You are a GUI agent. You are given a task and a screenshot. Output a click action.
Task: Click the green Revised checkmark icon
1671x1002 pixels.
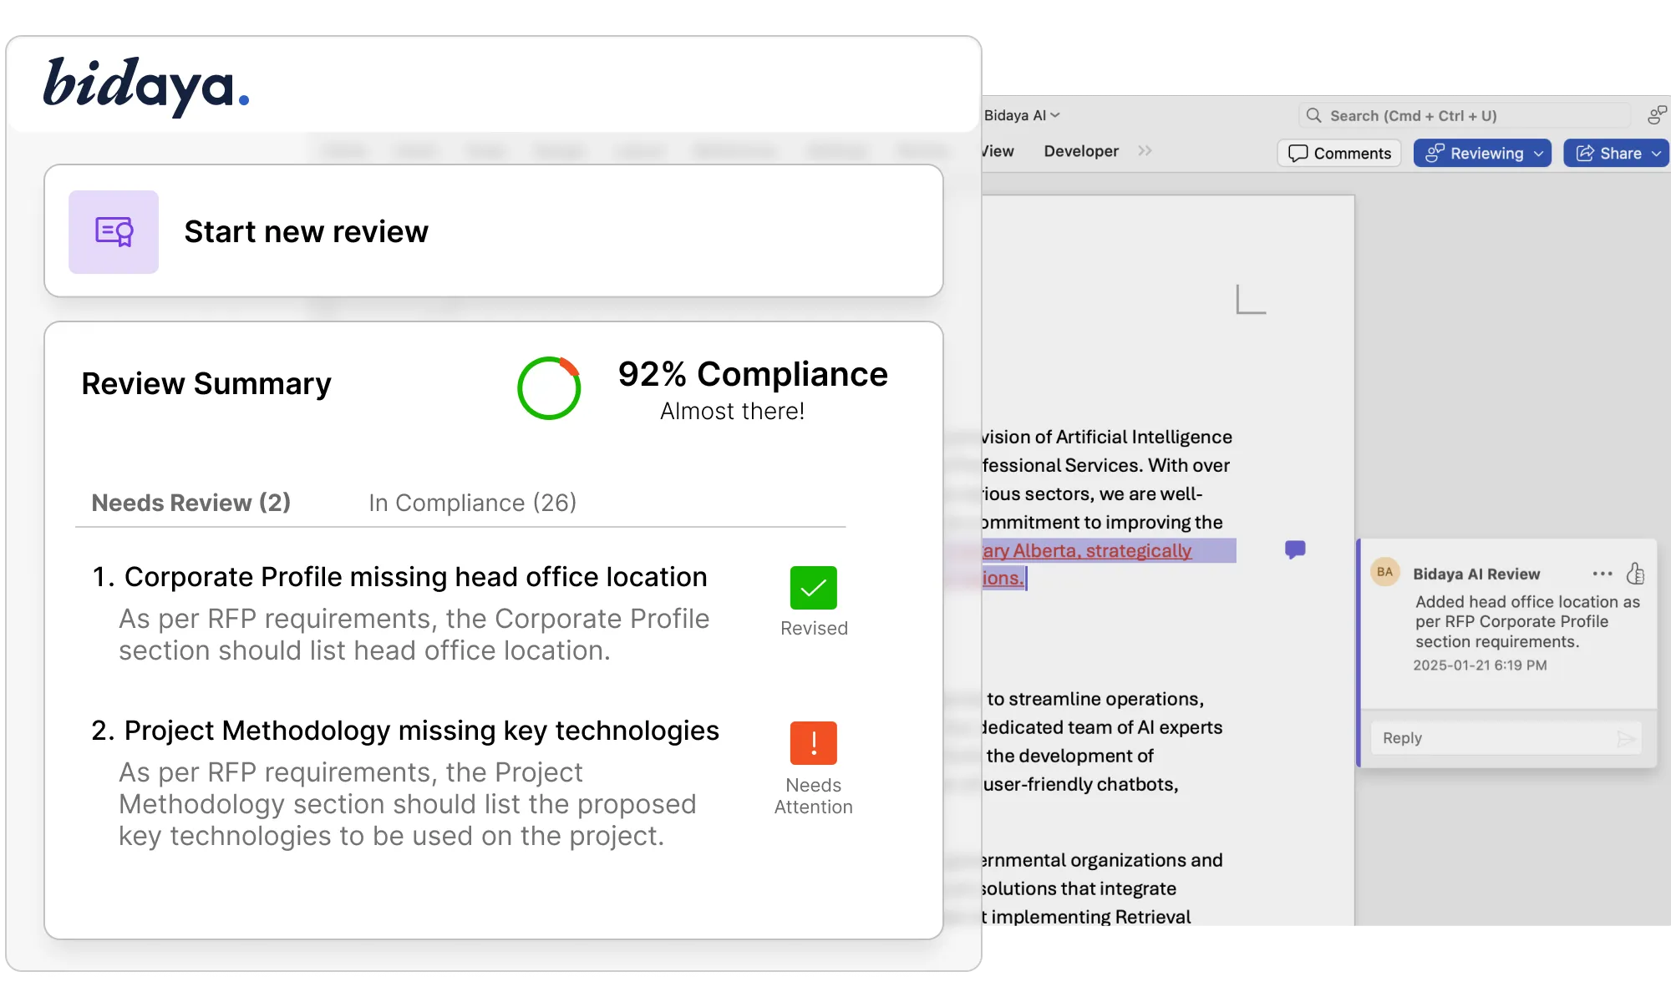click(813, 588)
